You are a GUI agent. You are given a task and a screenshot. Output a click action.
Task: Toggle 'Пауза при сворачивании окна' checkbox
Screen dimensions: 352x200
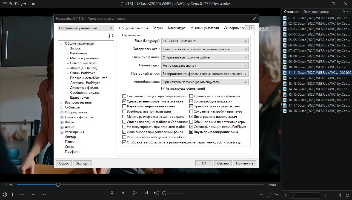pyautogui.click(x=124, y=106)
